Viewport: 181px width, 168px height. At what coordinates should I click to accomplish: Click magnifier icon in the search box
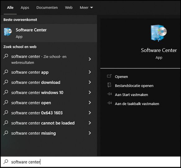tap(6, 162)
